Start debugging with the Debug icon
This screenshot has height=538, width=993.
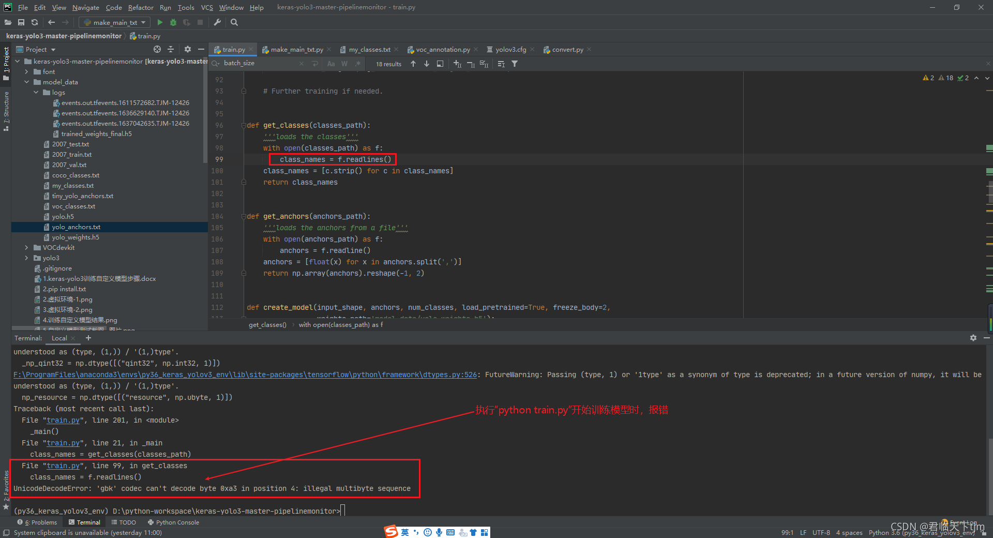click(173, 22)
